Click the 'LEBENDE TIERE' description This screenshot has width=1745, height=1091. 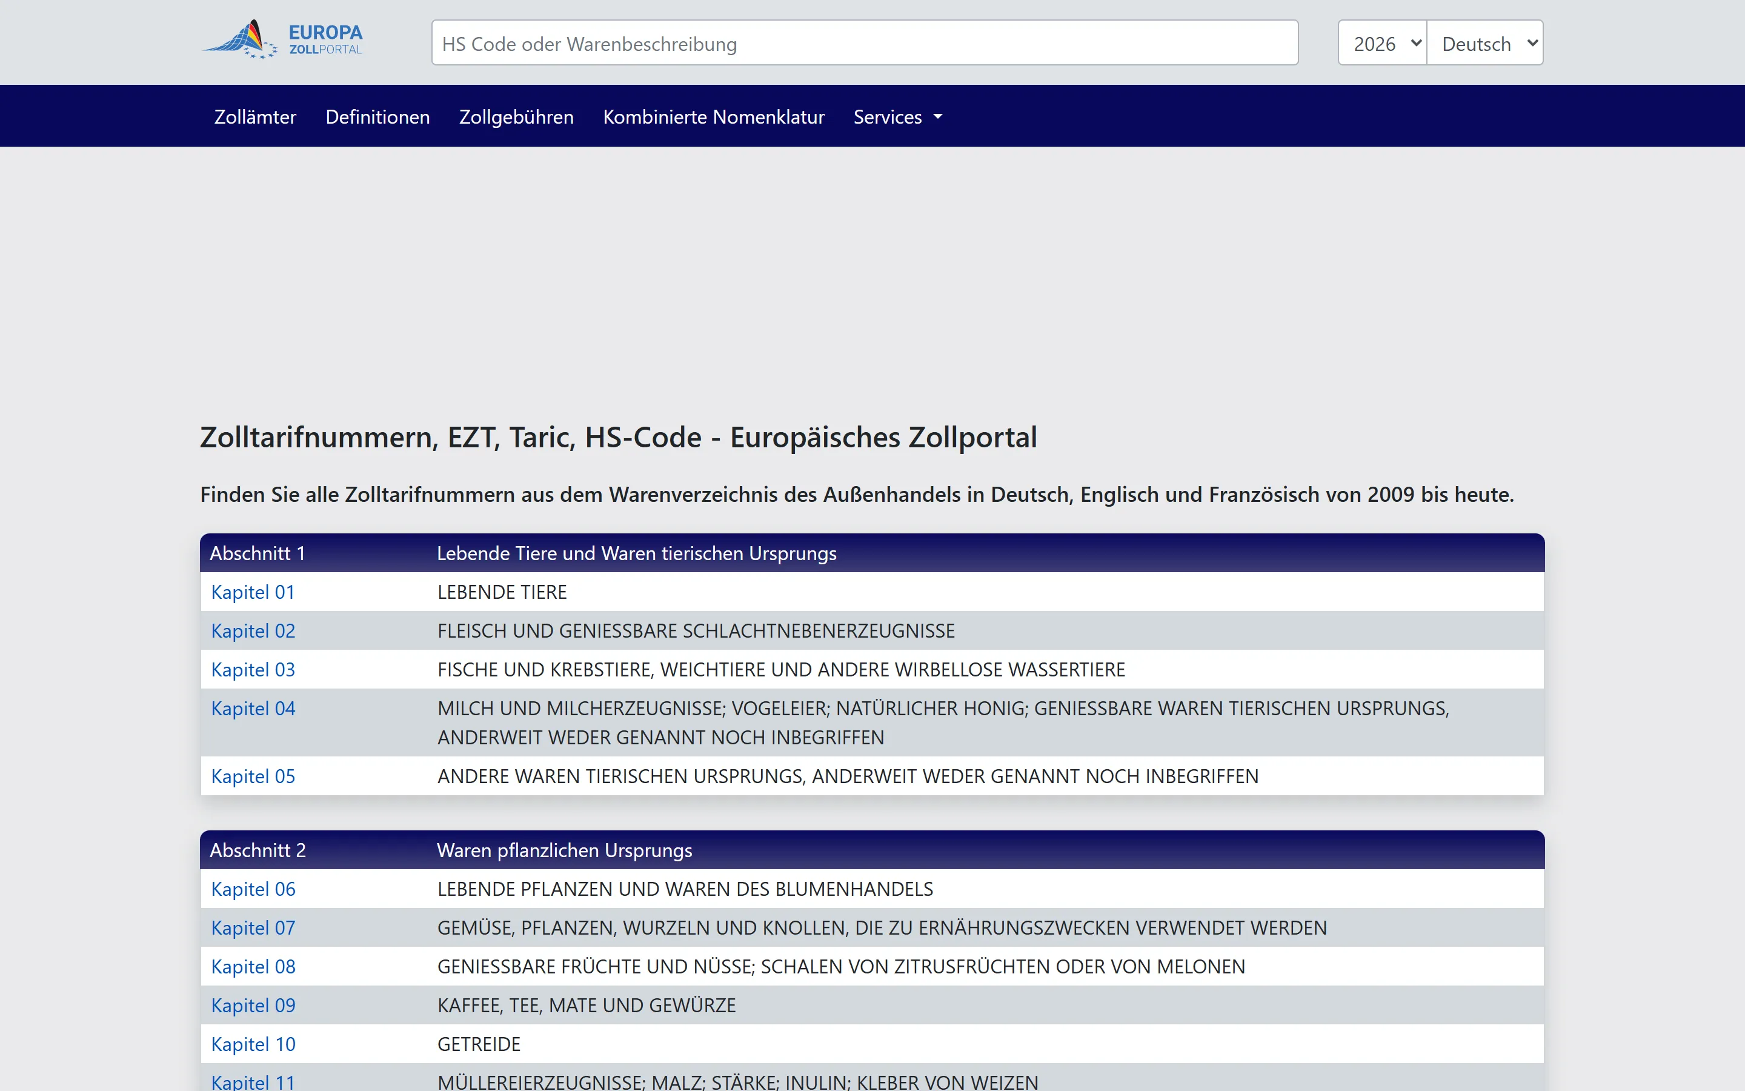(x=502, y=592)
